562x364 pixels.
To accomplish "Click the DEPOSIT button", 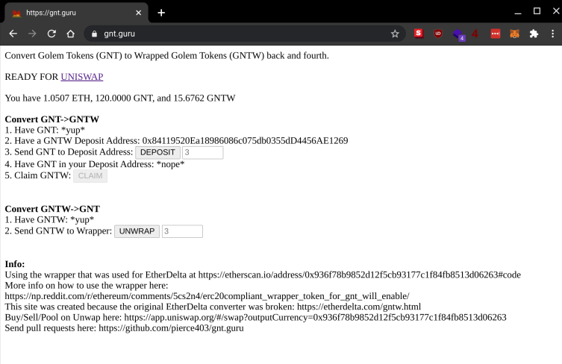I will (x=157, y=152).
